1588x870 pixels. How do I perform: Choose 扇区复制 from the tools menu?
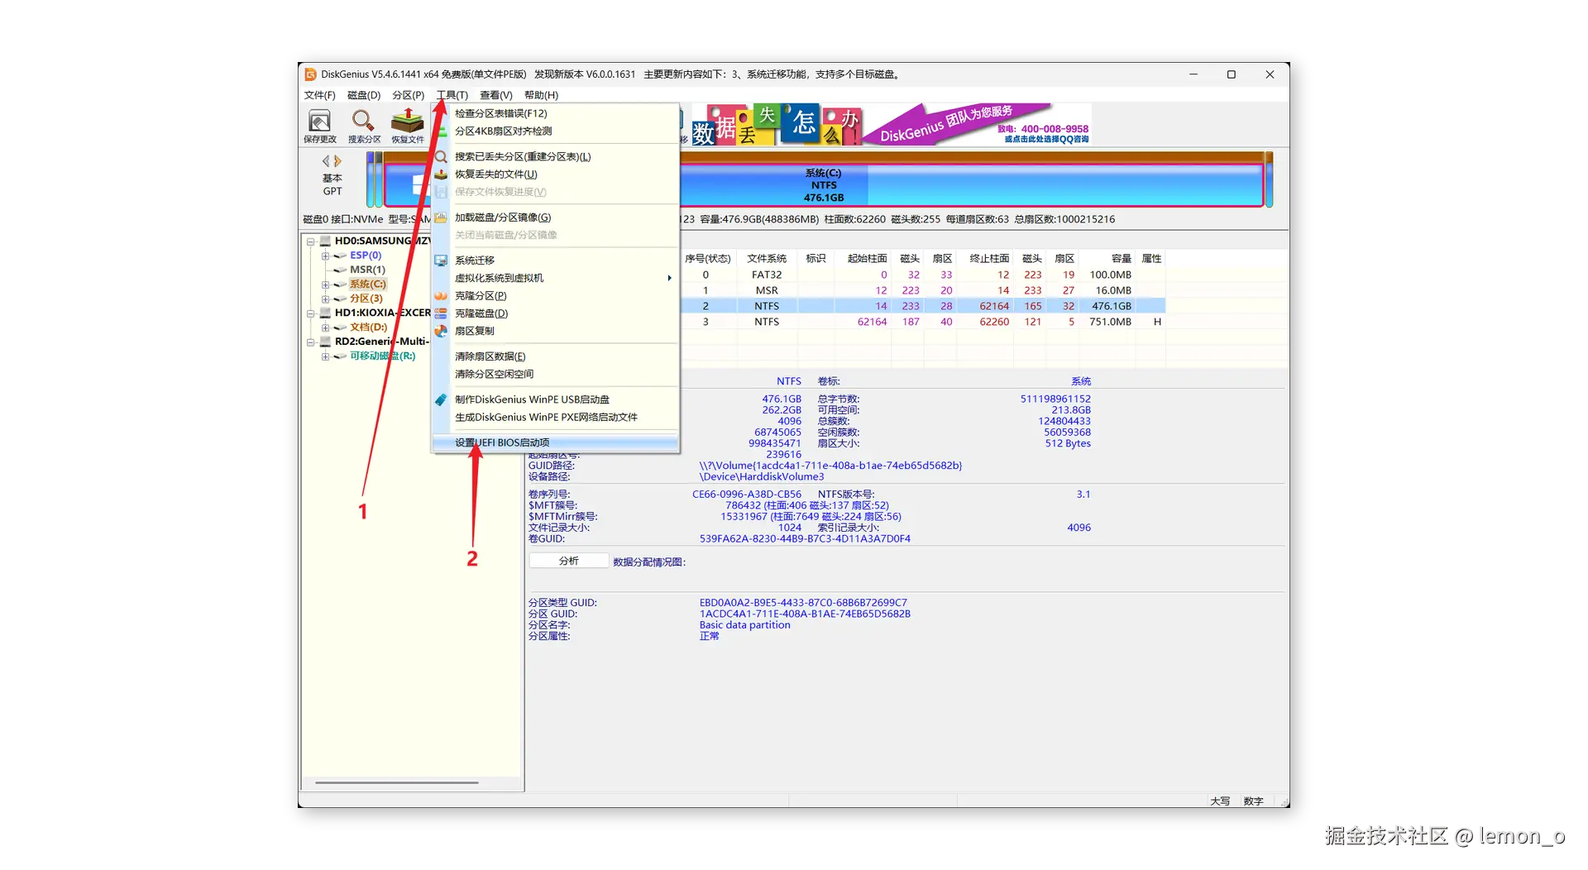[555, 331]
